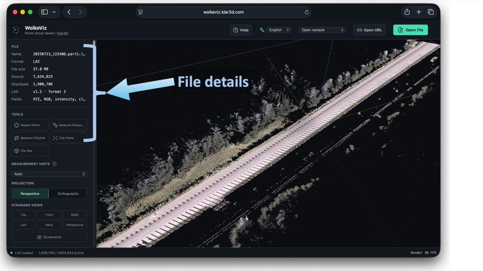Click the Source value 7,634,823
The width and height of the screenshot is (483, 271).
[43, 77]
